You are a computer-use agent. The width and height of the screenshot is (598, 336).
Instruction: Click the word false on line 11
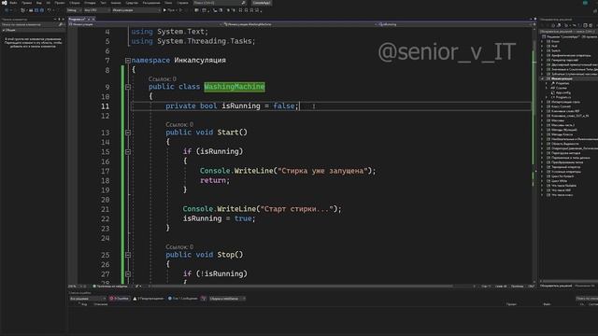[283, 105]
